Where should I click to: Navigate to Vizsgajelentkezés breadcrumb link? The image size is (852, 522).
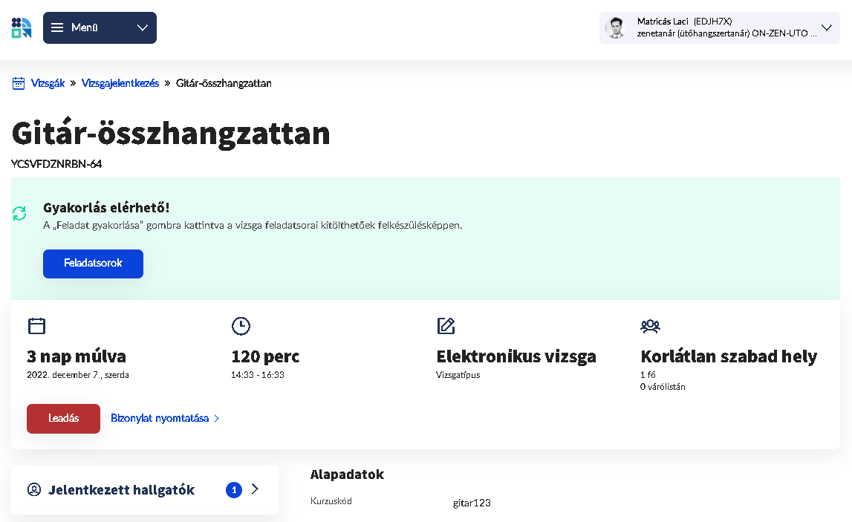(120, 83)
